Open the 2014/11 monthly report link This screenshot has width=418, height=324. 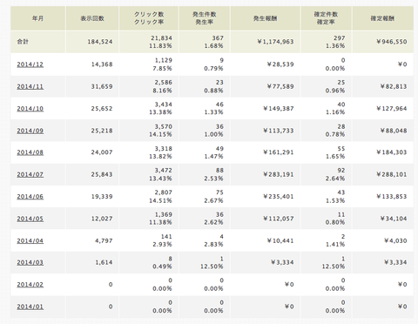30,86
